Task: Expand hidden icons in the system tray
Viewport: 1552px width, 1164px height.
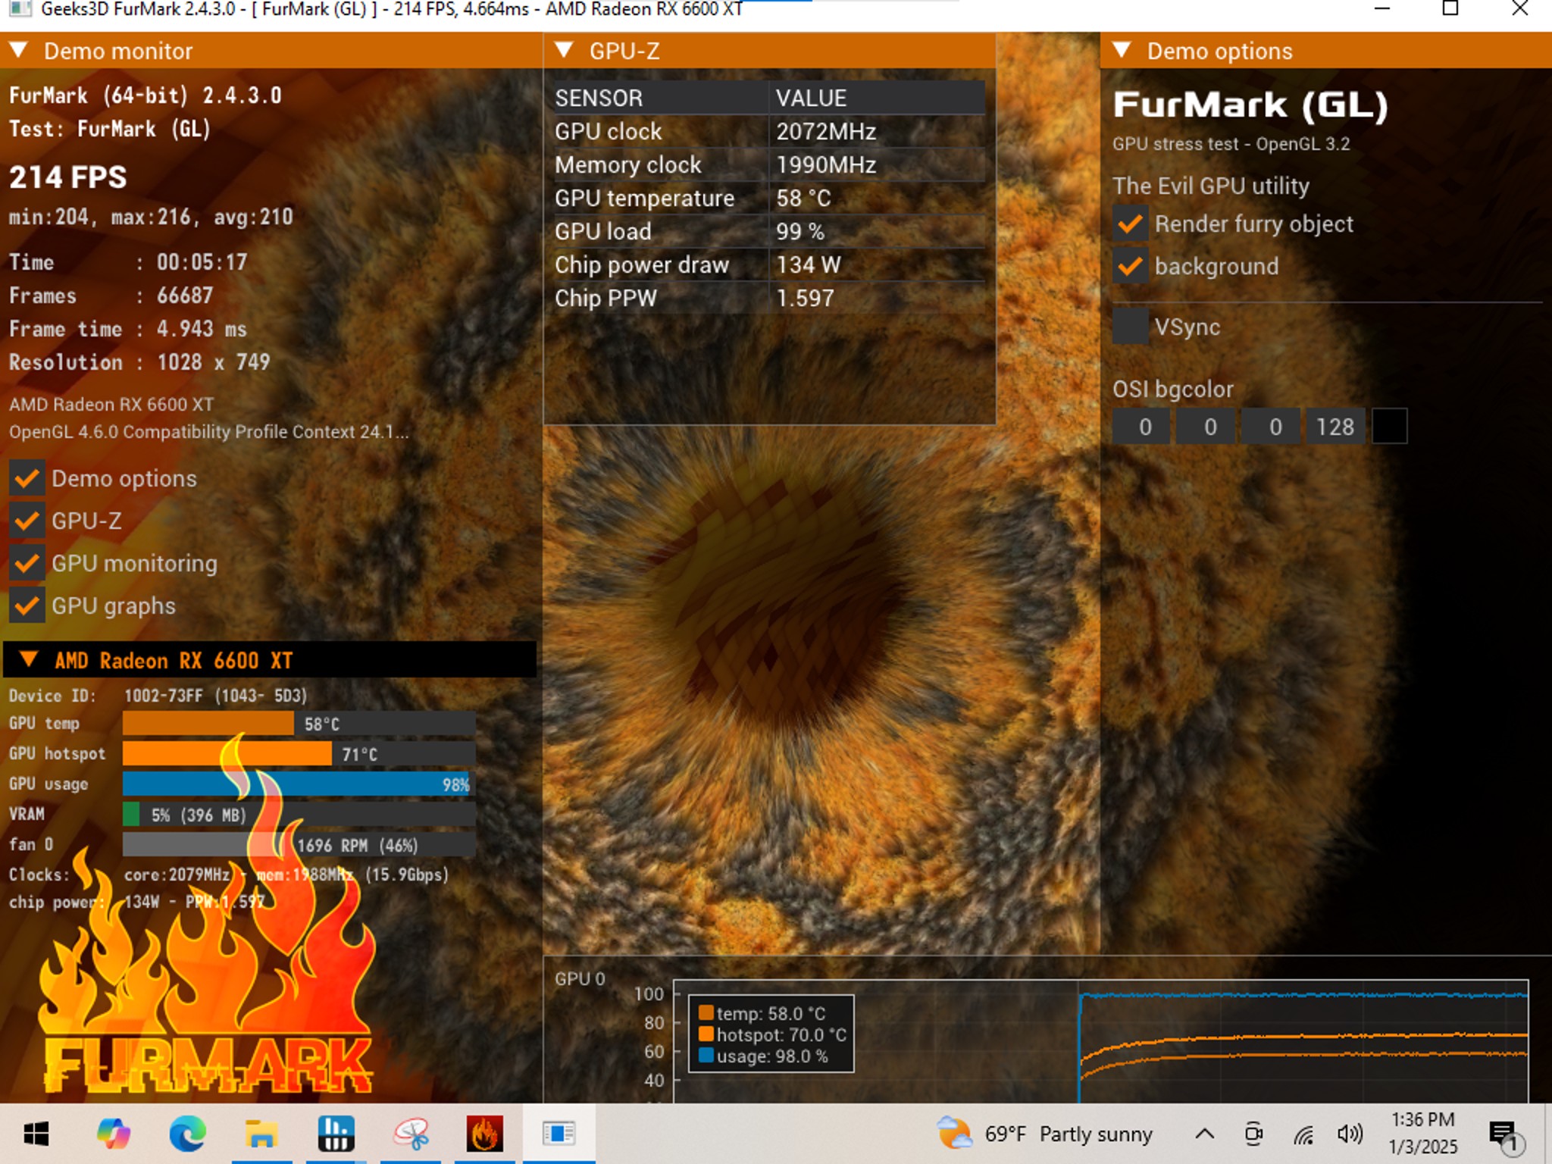Action: (x=1203, y=1134)
